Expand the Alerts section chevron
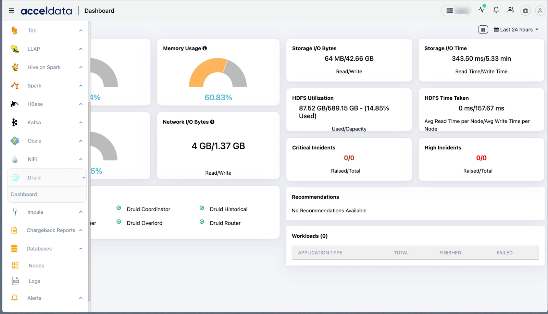The height and width of the screenshot is (314, 548). [81, 298]
